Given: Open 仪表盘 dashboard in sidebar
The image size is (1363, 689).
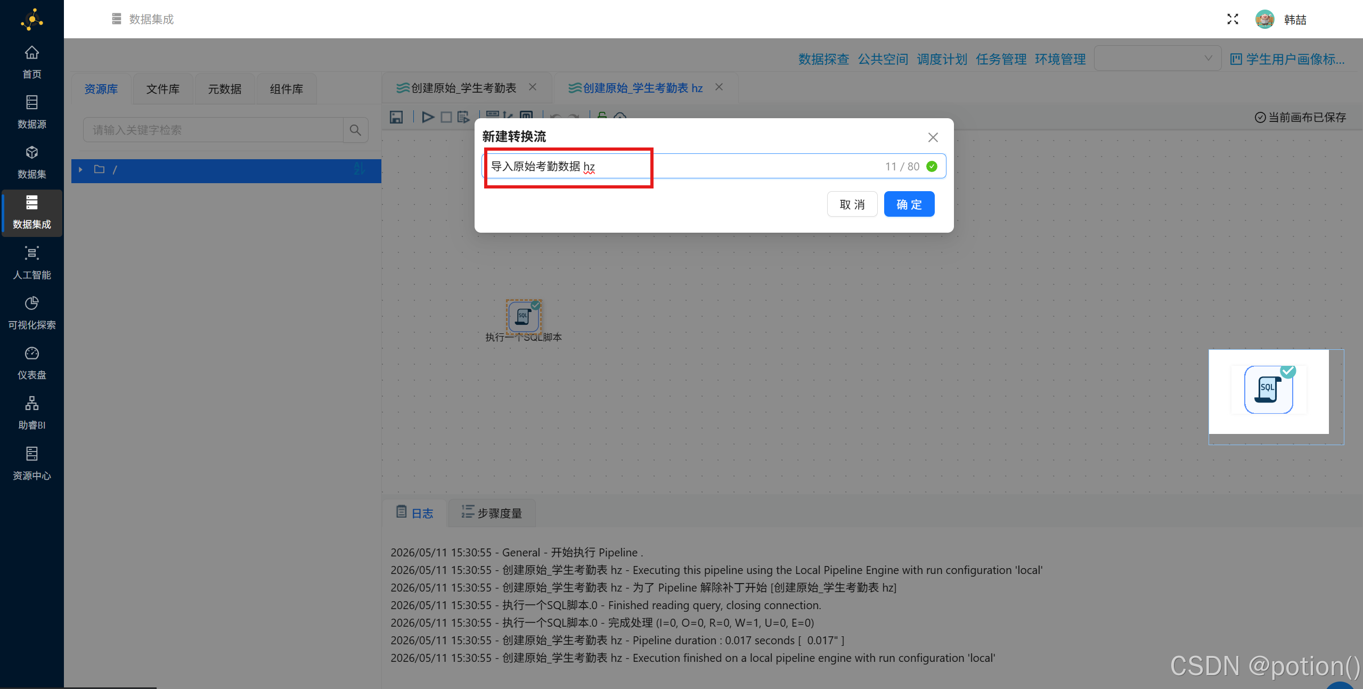Looking at the screenshot, I should tap(32, 363).
